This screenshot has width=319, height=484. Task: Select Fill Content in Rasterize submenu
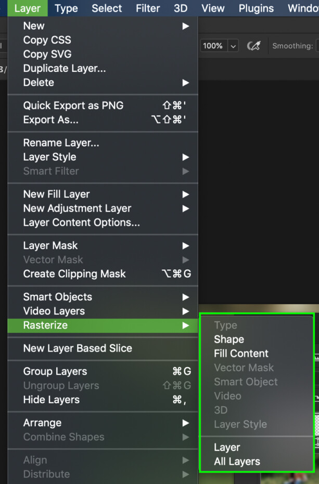(x=241, y=354)
